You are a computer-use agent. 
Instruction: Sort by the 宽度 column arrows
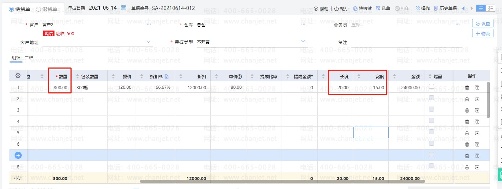pos(359,76)
